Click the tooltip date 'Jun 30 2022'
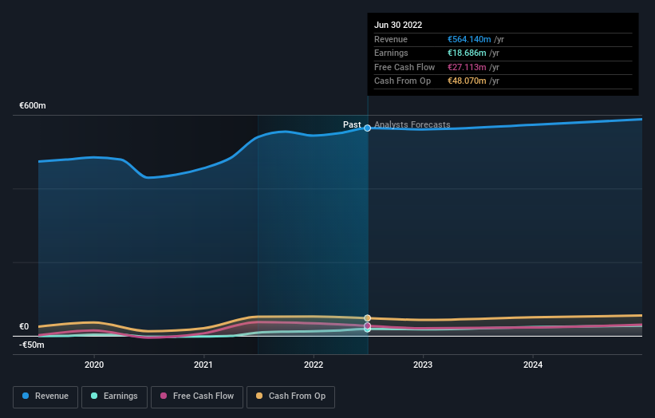The width and height of the screenshot is (655, 418). pos(398,25)
